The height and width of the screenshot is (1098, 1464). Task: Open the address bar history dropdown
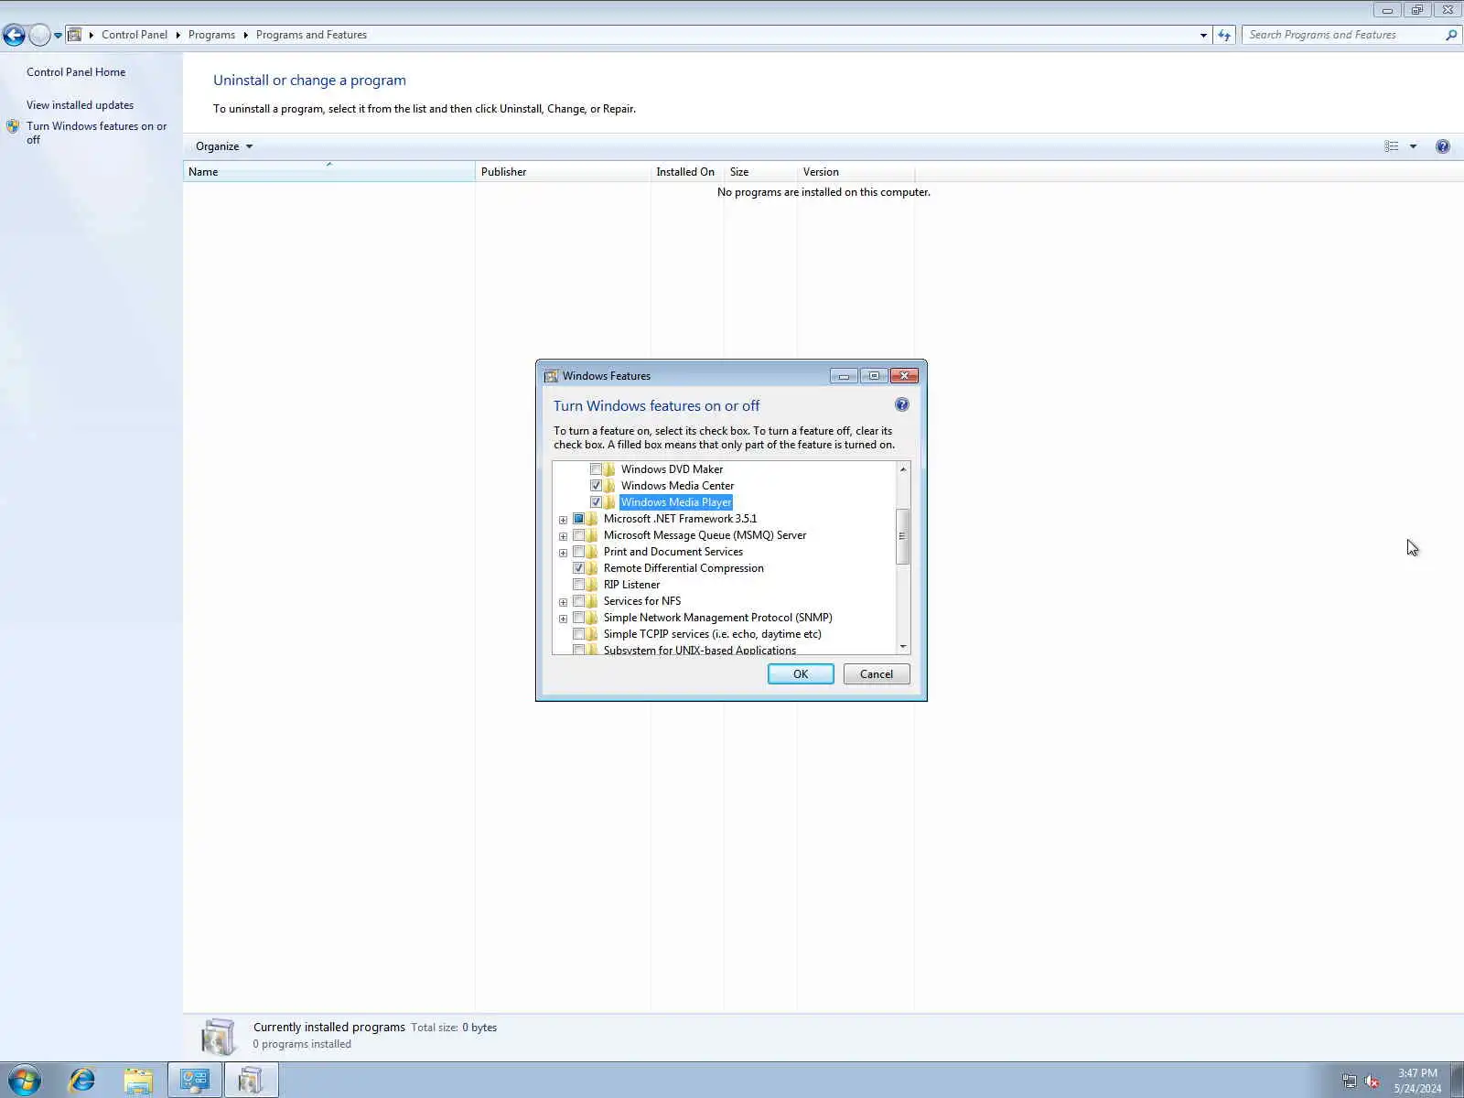tap(1203, 35)
